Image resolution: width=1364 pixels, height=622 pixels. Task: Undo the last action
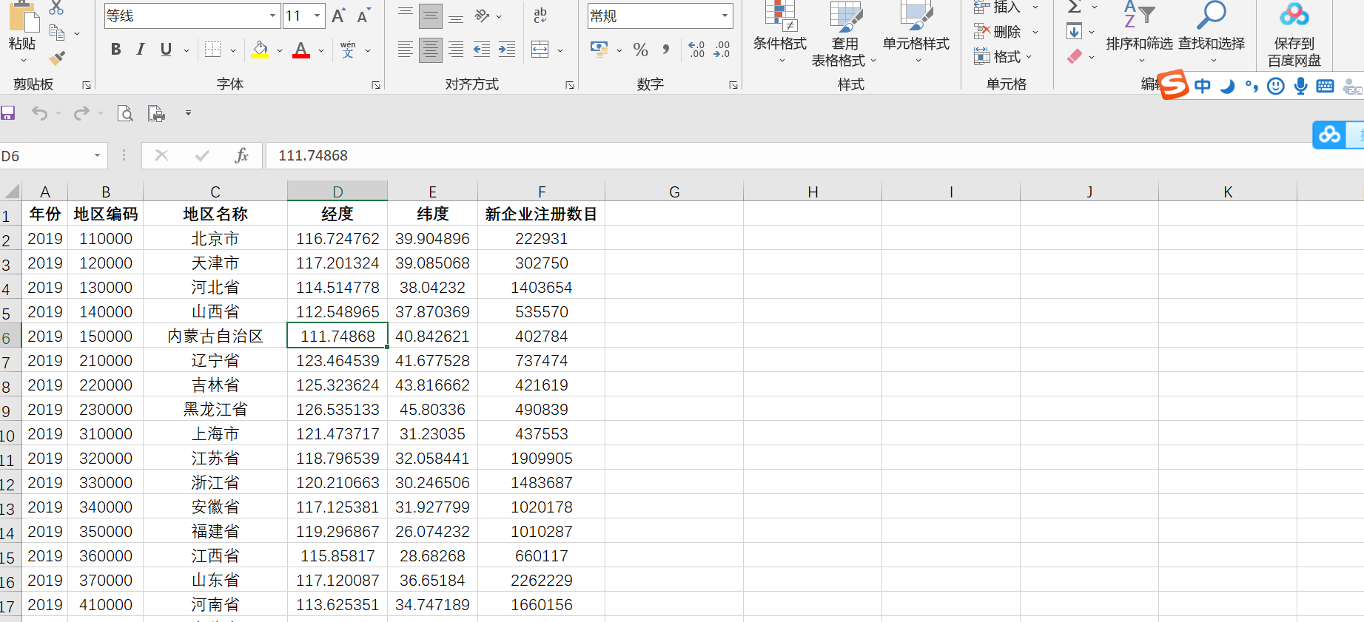click(39, 113)
